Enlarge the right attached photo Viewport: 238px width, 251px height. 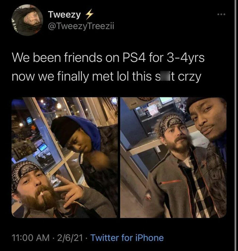(173, 157)
